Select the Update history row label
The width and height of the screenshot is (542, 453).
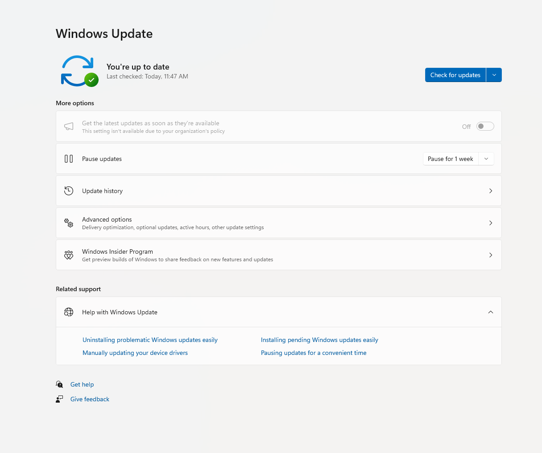coord(102,191)
